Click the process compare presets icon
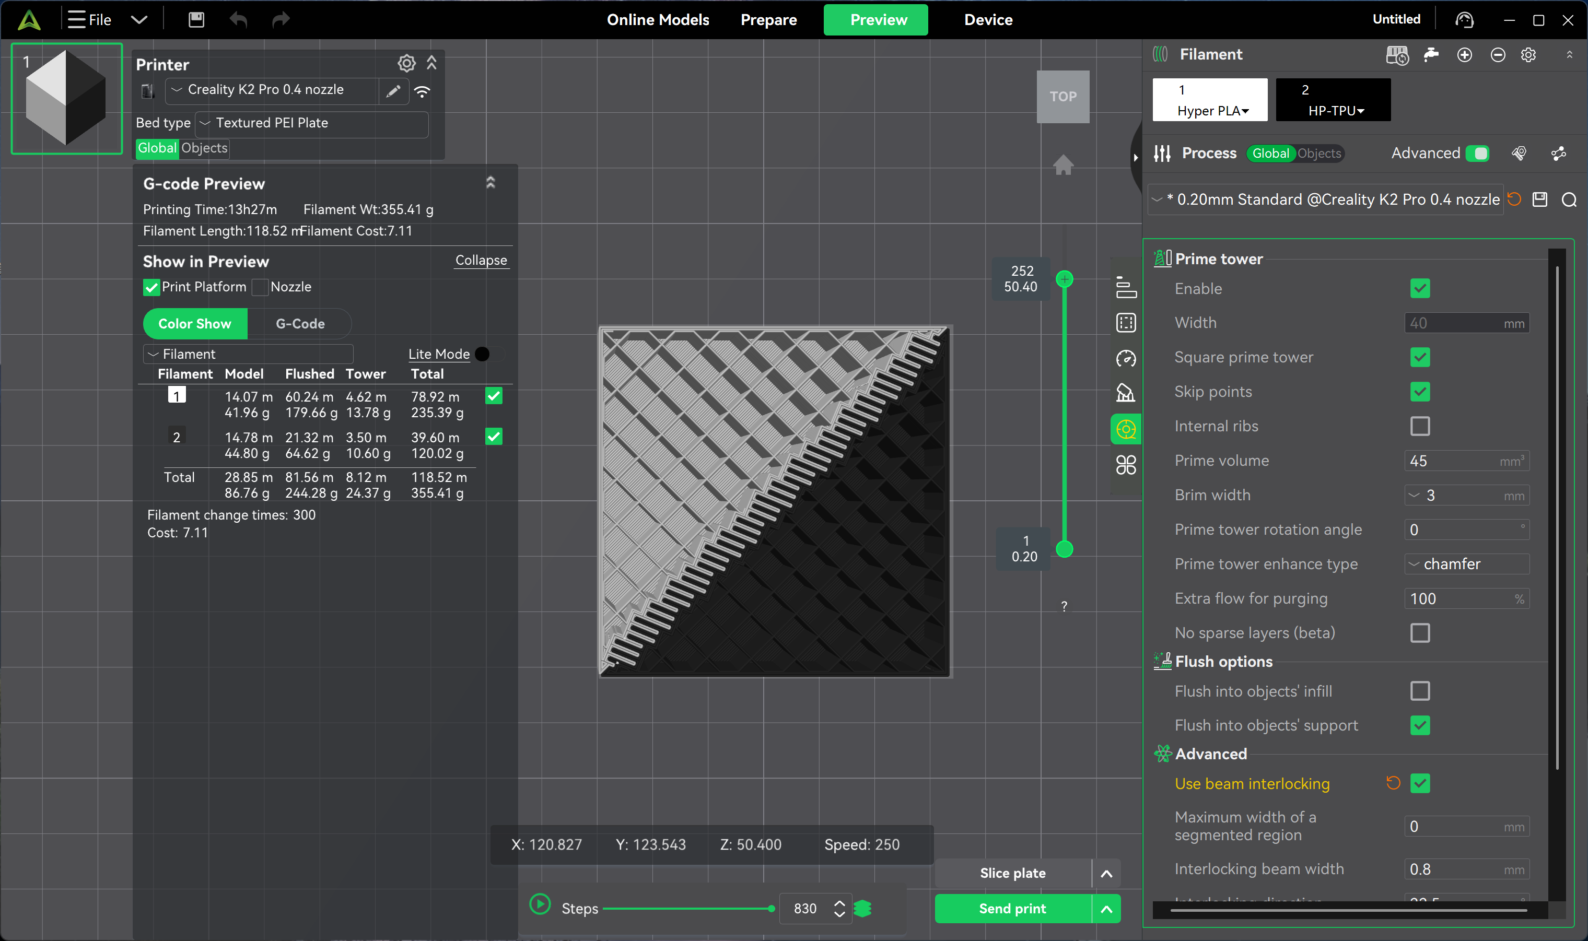The width and height of the screenshot is (1588, 941). click(x=1558, y=154)
